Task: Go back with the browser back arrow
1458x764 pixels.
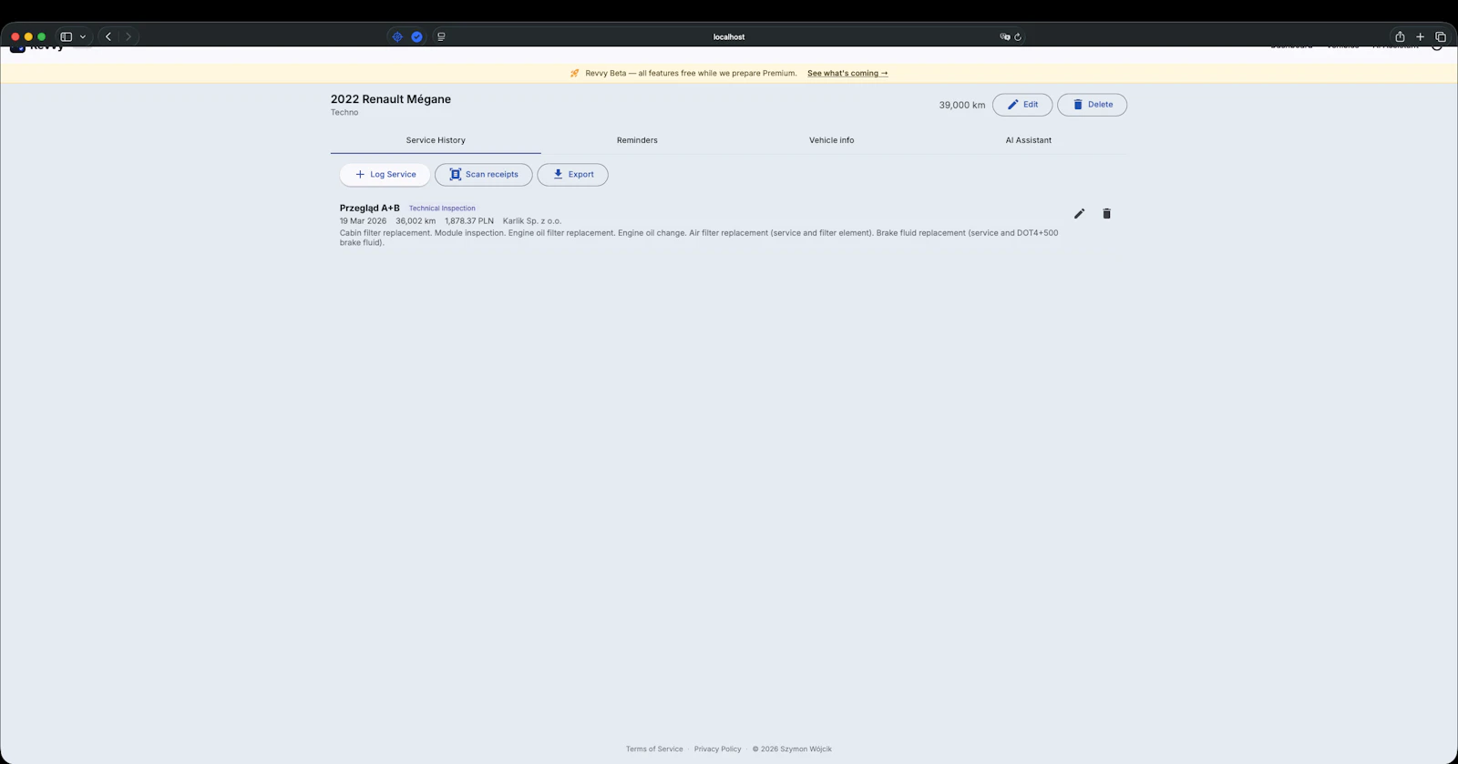Action: (x=108, y=37)
